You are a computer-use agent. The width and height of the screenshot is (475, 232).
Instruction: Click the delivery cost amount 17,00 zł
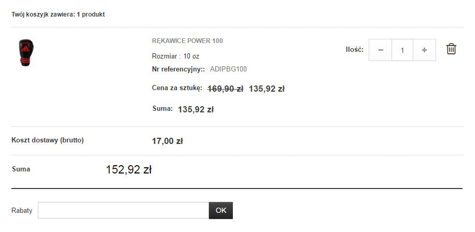(x=167, y=141)
